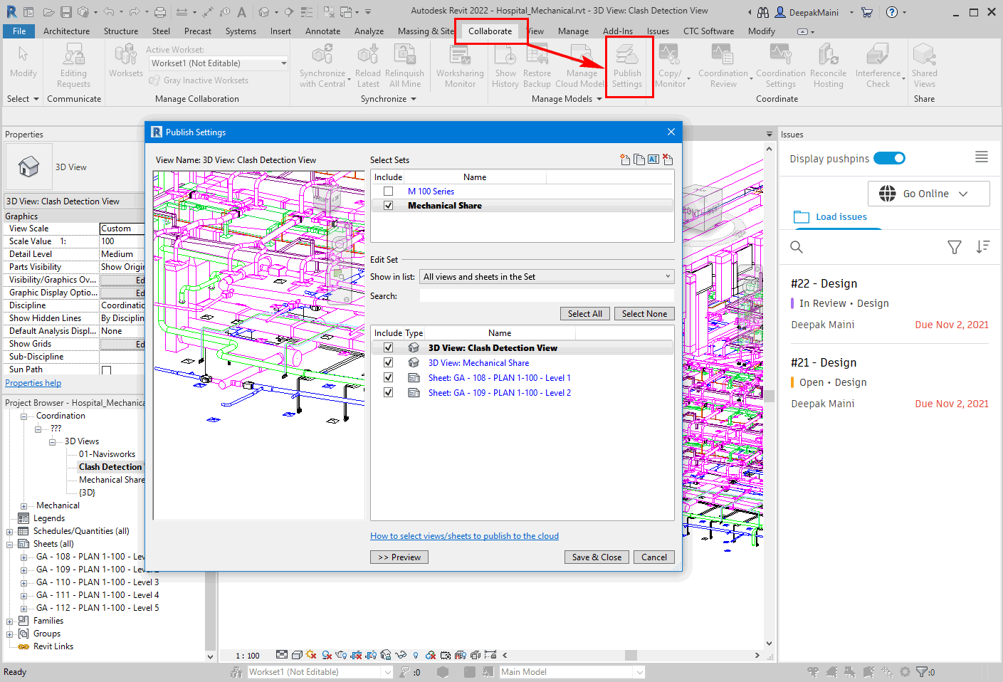Click the Relinquish All Mine tool
The height and width of the screenshot is (682, 1003).
pyautogui.click(x=405, y=64)
